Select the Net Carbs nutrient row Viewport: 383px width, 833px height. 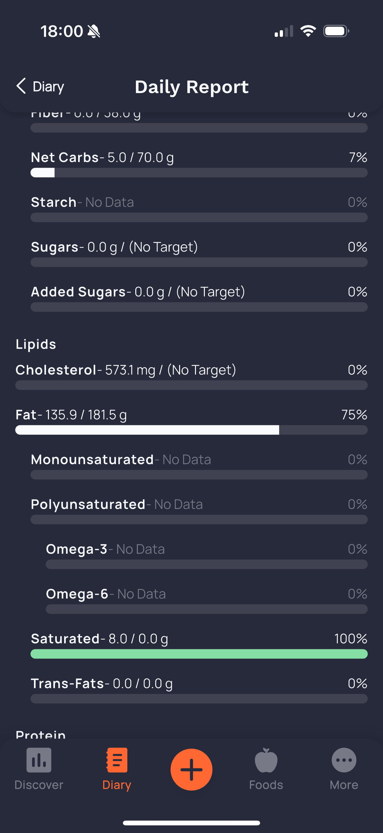199,164
